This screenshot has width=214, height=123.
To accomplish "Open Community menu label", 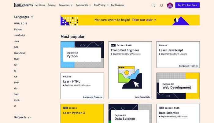I will pyautogui.click(x=82, y=5).
